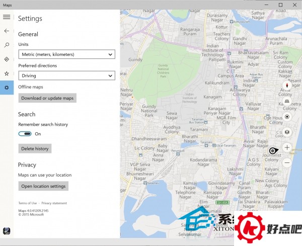This screenshot has height=246, width=302.
Task: Open Favorites star in the sidebar
Action: [7, 73]
